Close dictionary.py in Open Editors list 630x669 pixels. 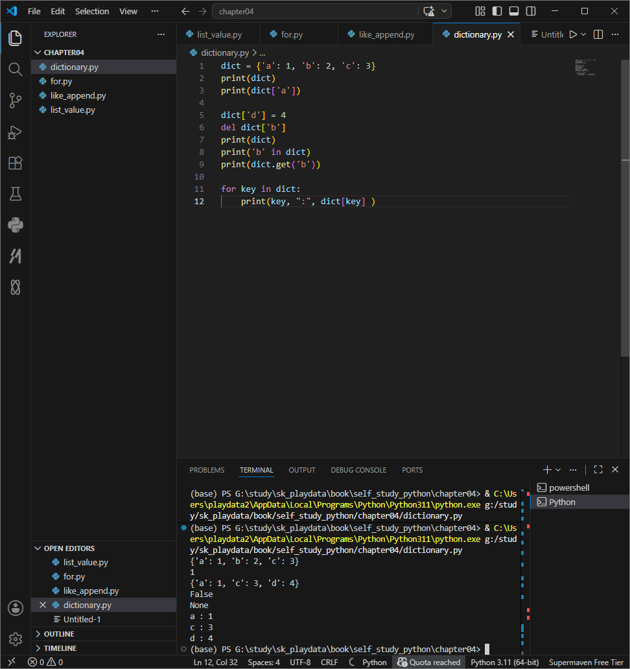coord(43,605)
